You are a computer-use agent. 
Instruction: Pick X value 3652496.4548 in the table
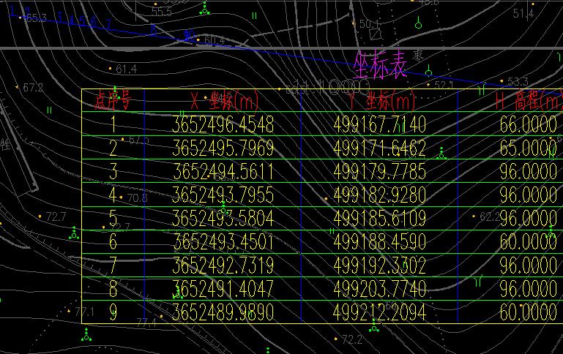(223, 124)
